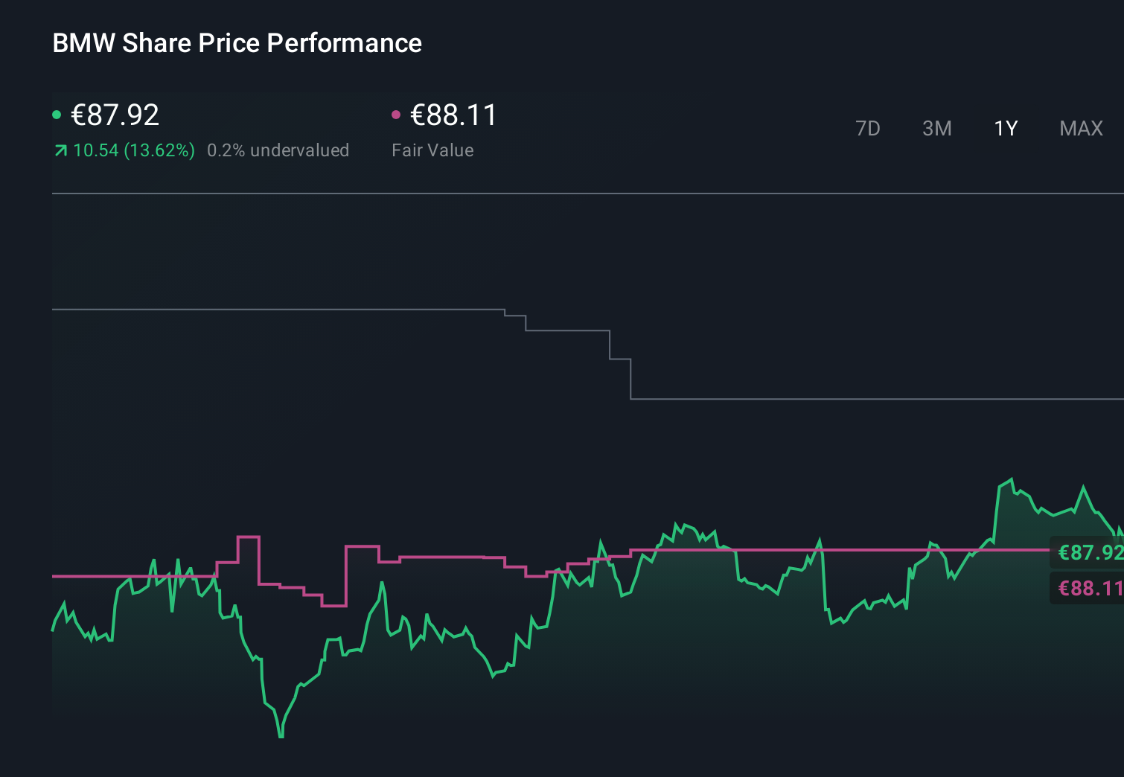Click the green up-right arrow icon
The height and width of the screenshot is (777, 1124).
click(x=61, y=151)
